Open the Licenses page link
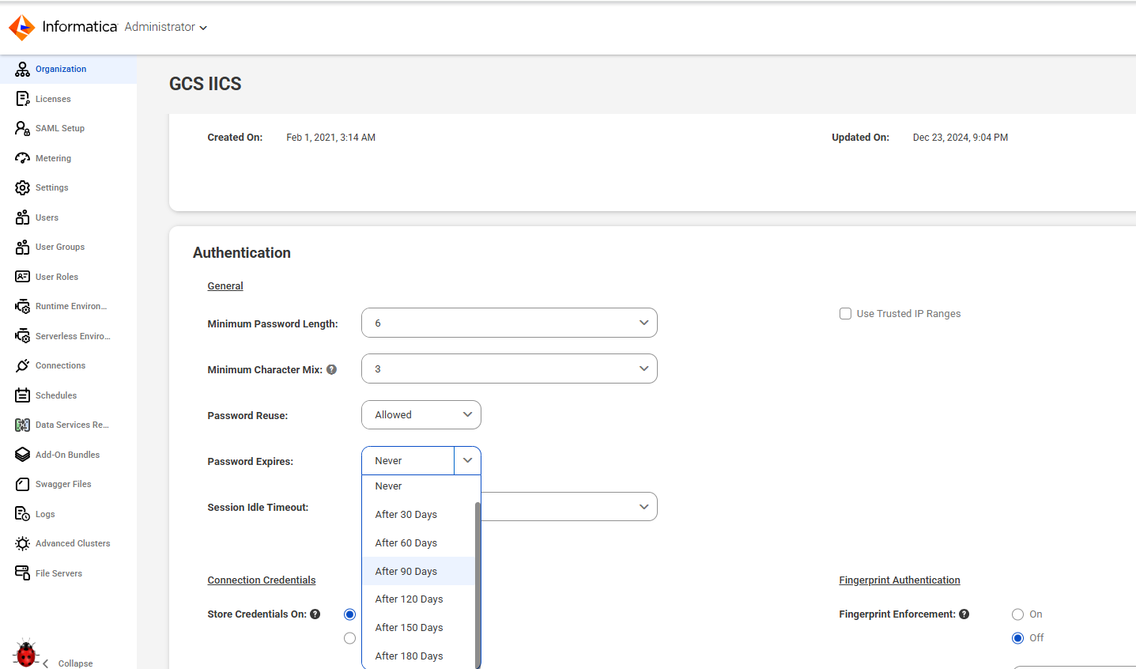This screenshot has height=669, width=1136. 53,99
